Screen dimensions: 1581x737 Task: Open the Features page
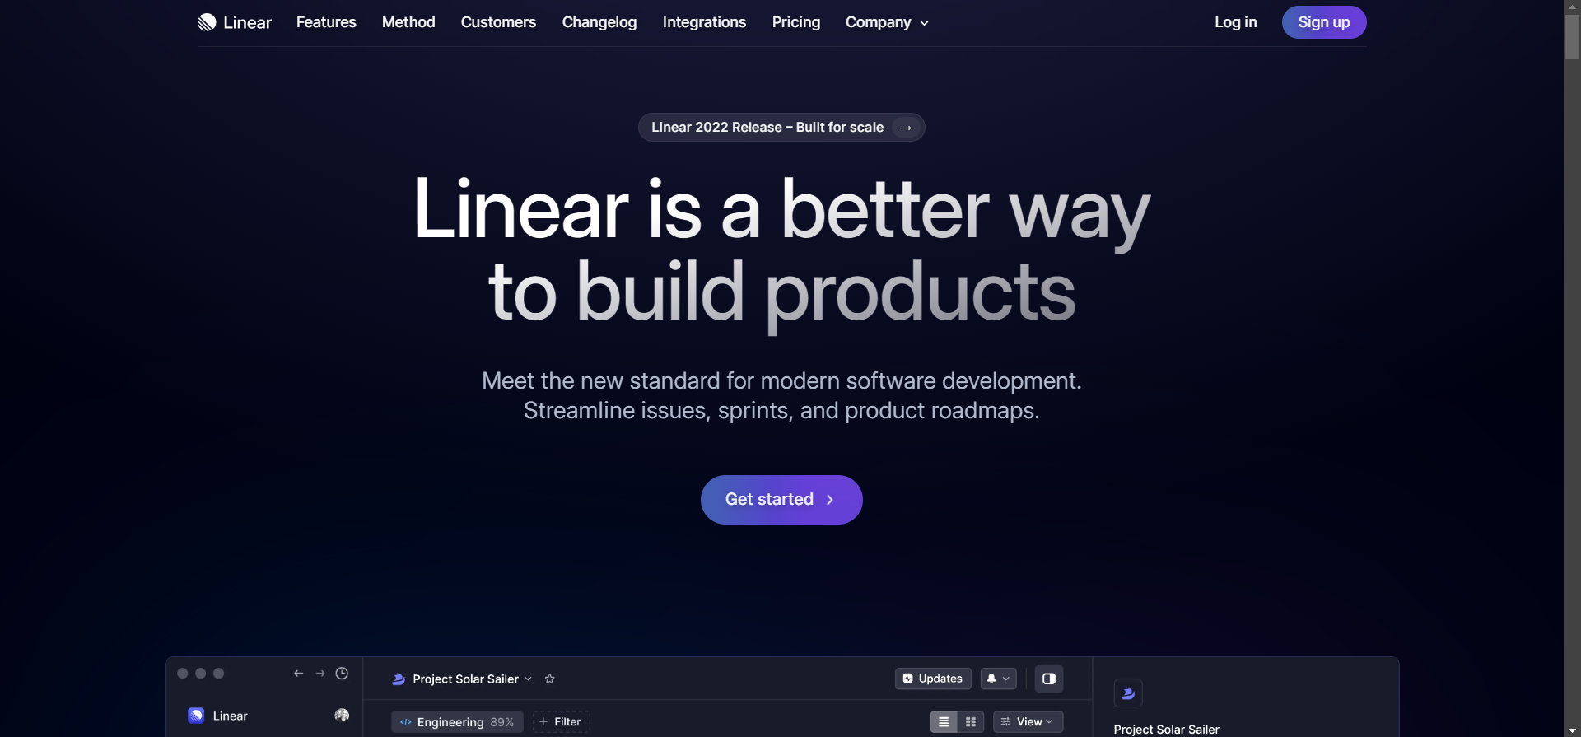point(326,22)
